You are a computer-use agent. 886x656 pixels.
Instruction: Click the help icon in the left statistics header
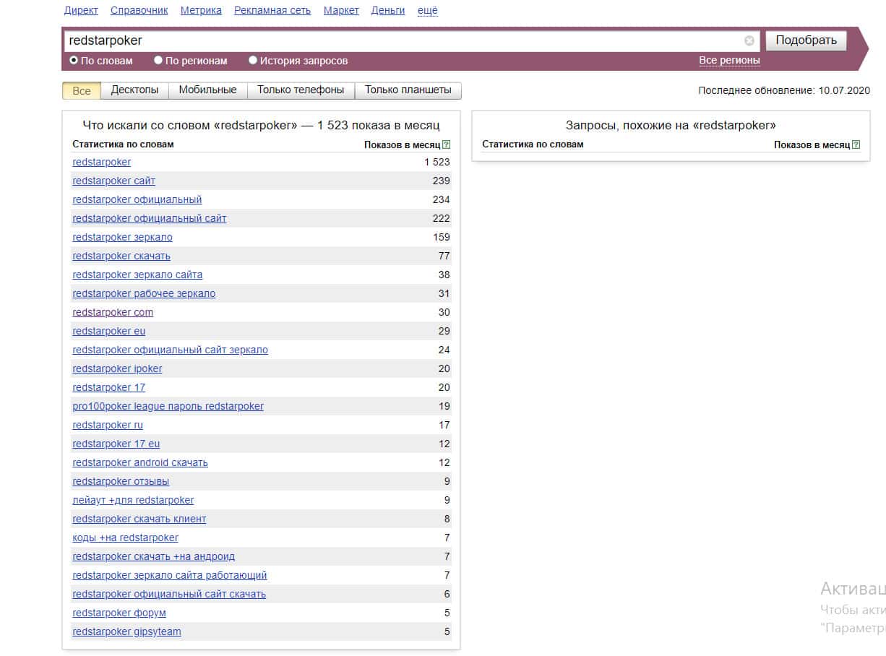point(446,144)
